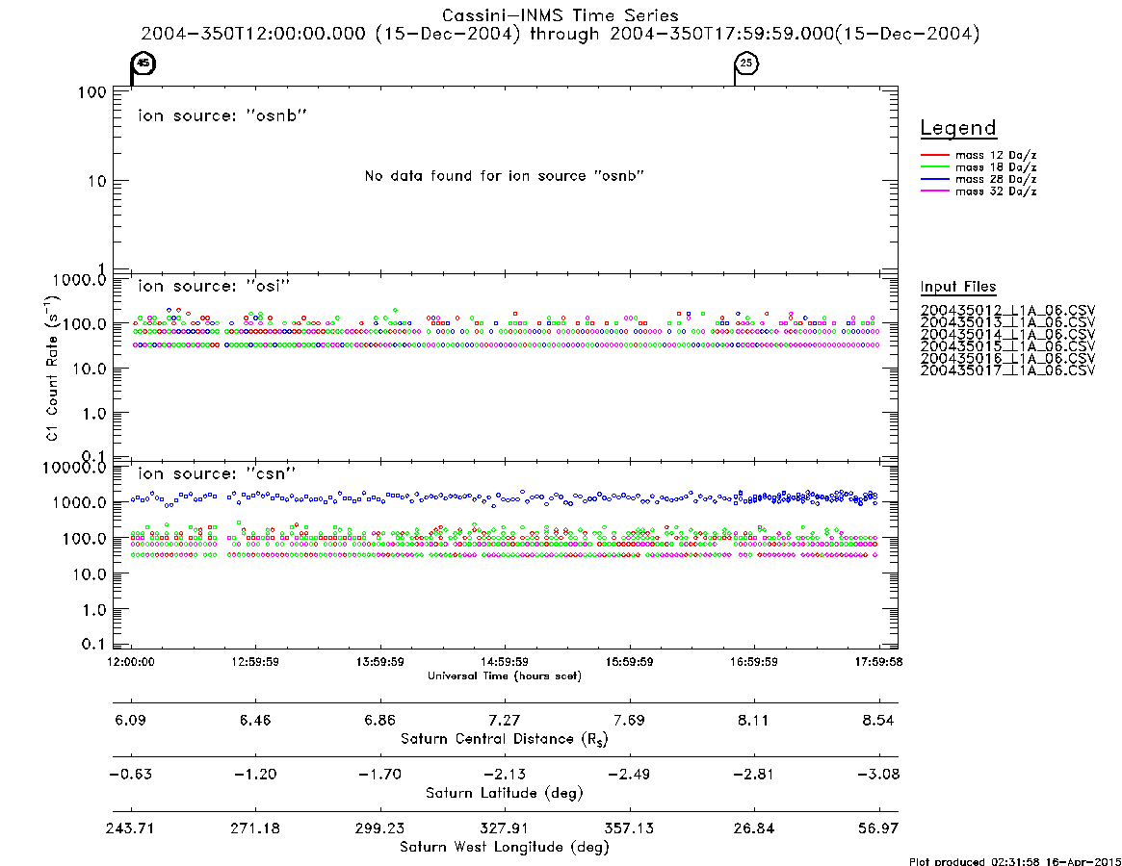The image size is (1122, 866).
Task: Click the 6.09 central distance value
Action: point(131,720)
